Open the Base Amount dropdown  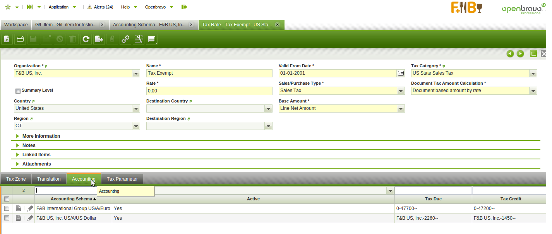pos(401,109)
